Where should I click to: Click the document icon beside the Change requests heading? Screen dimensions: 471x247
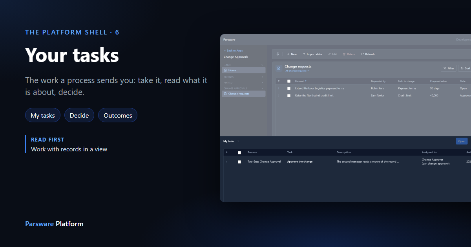click(279, 68)
